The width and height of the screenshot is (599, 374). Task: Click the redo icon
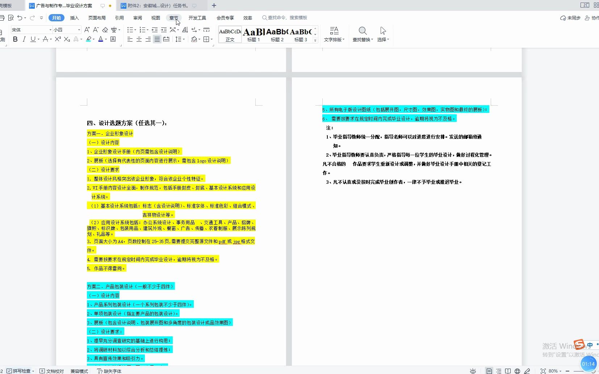[x=32, y=18]
